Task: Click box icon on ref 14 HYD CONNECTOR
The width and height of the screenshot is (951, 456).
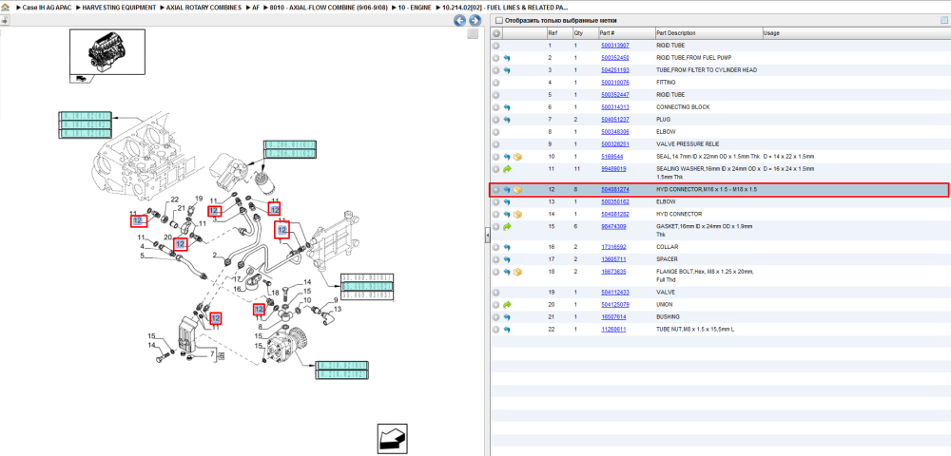Action: pos(517,215)
